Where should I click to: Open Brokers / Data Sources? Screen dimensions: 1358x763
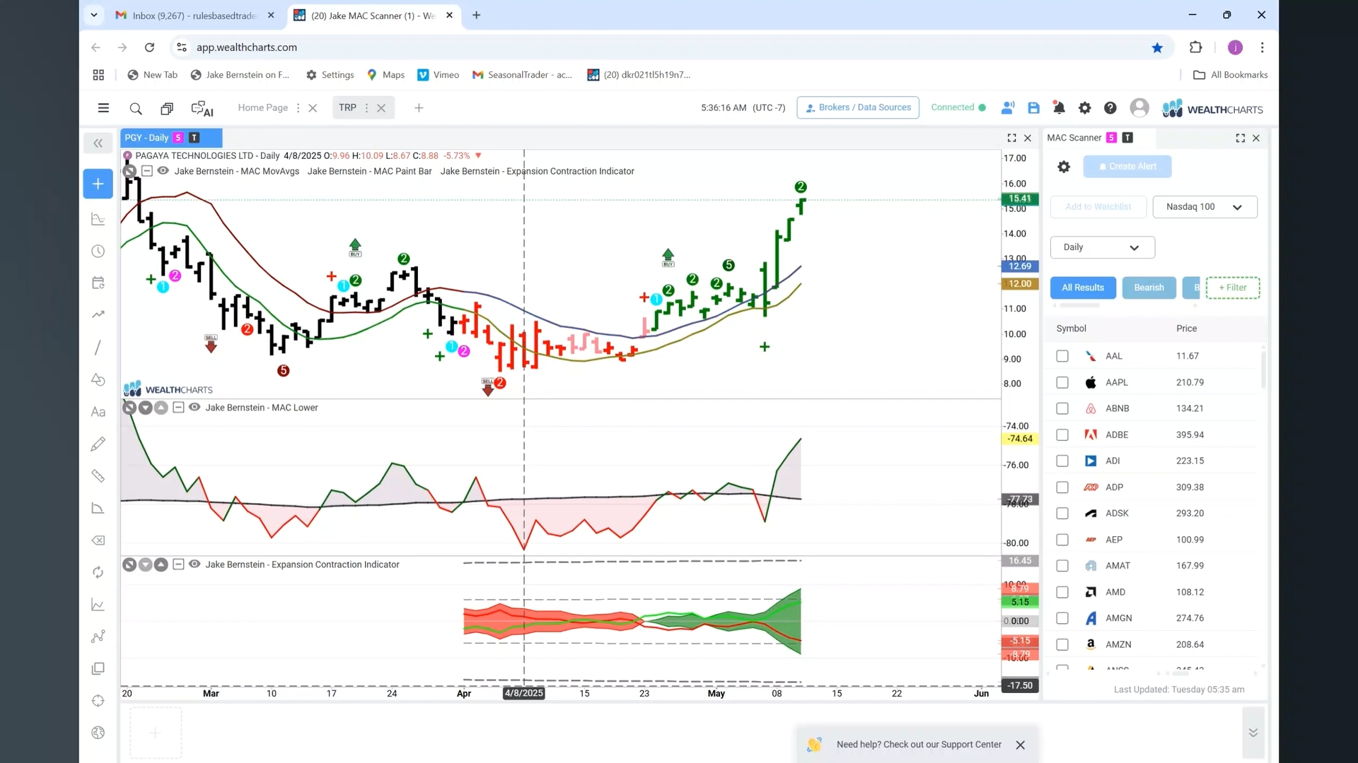(858, 107)
